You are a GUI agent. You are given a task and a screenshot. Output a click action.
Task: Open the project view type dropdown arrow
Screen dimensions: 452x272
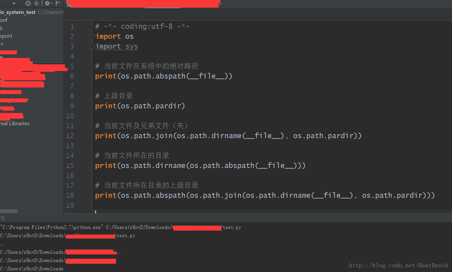(14, 3)
